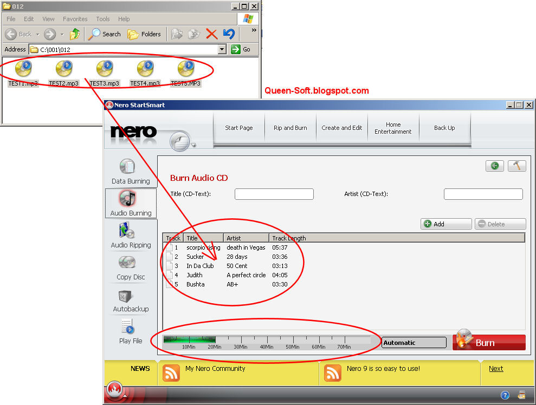Screen dimensions: 536x405
Task: Click the blue Undo arrow in Explorer toolbar
Action: click(x=229, y=34)
